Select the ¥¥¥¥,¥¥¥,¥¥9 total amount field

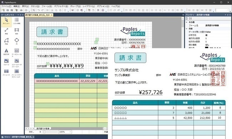[67, 66]
